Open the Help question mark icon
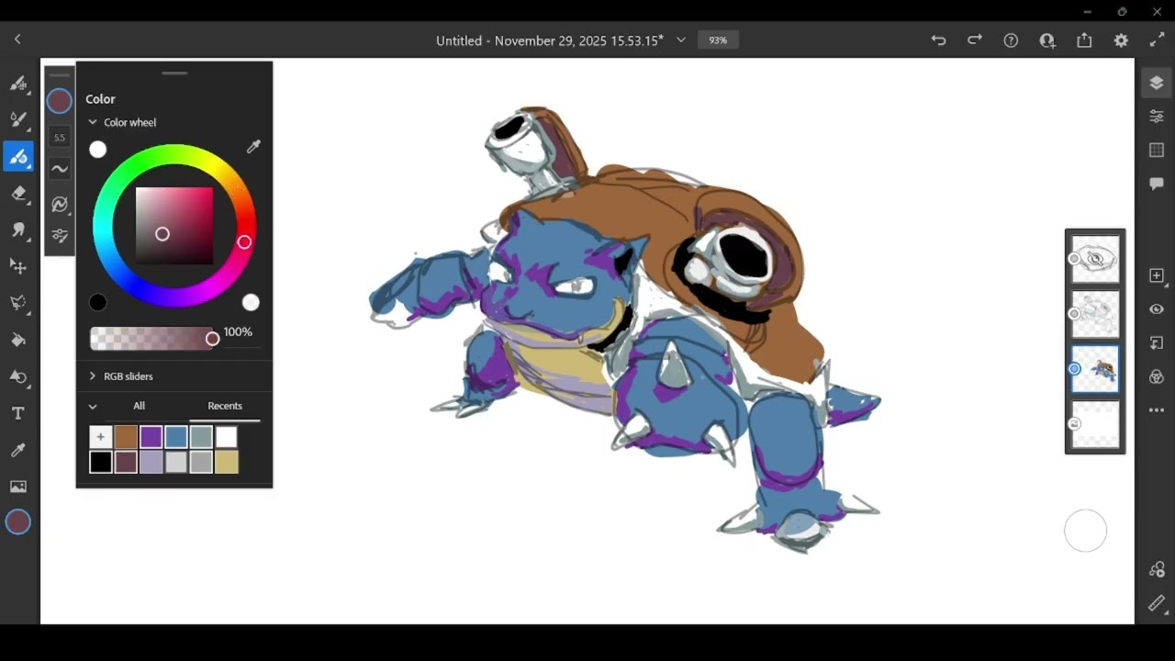This screenshot has height=661, width=1175. point(1011,40)
